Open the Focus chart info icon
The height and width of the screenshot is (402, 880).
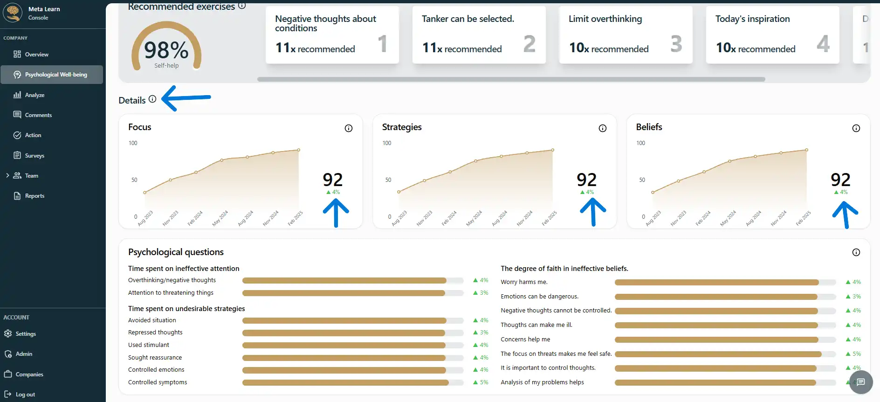pos(349,128)
